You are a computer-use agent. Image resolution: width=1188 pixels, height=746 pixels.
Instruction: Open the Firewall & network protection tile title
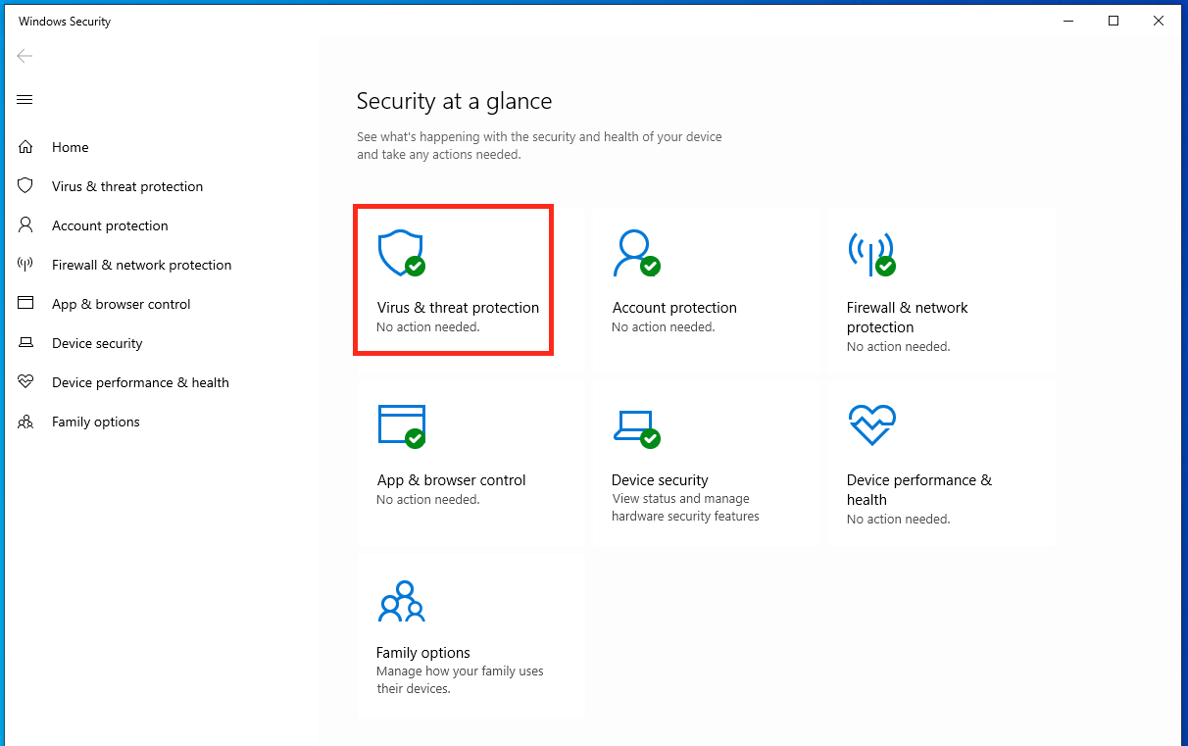point(908,318)
